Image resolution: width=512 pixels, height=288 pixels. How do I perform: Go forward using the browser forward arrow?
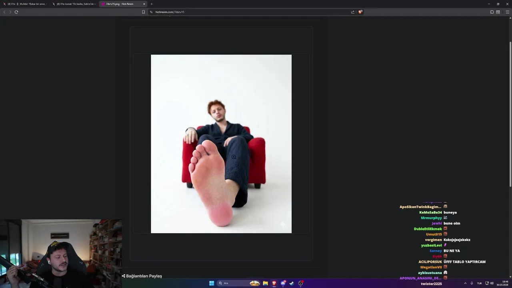tap(10, 12)
